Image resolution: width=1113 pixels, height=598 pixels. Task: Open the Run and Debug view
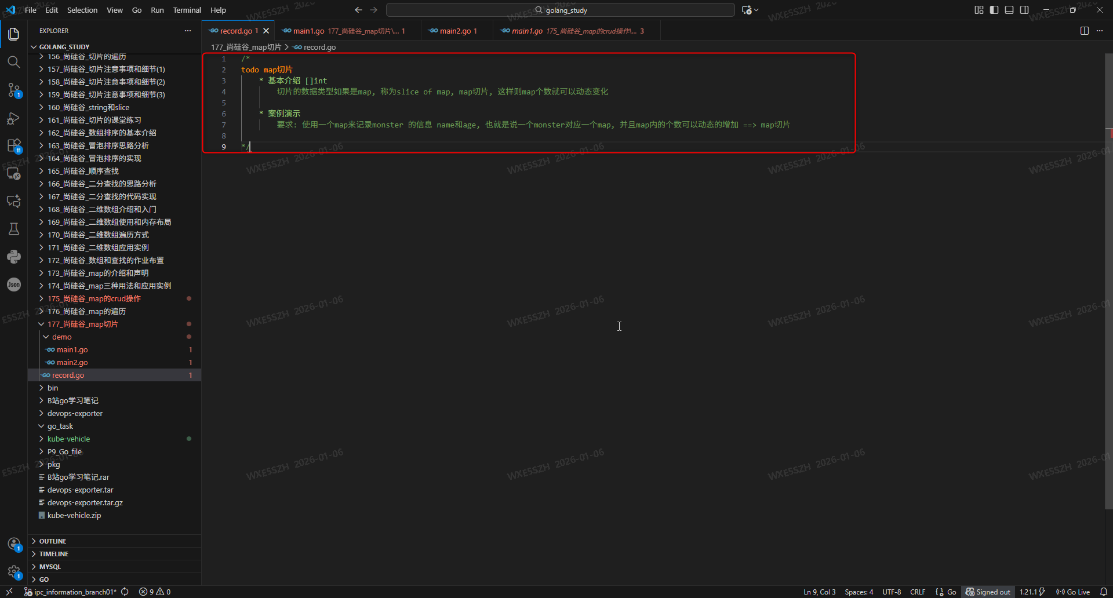pos(14,118)
